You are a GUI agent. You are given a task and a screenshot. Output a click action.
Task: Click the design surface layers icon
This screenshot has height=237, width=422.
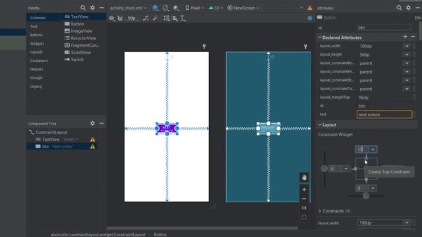[156, 8]
